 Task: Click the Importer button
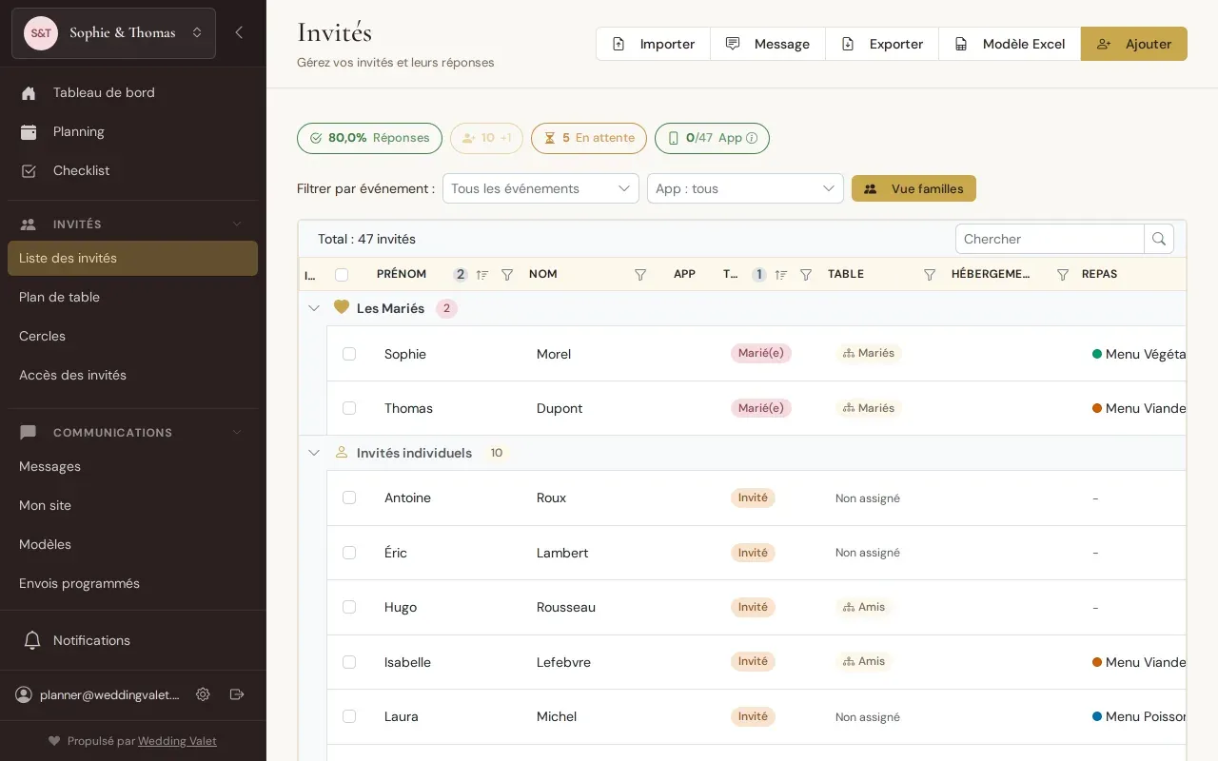654,44
